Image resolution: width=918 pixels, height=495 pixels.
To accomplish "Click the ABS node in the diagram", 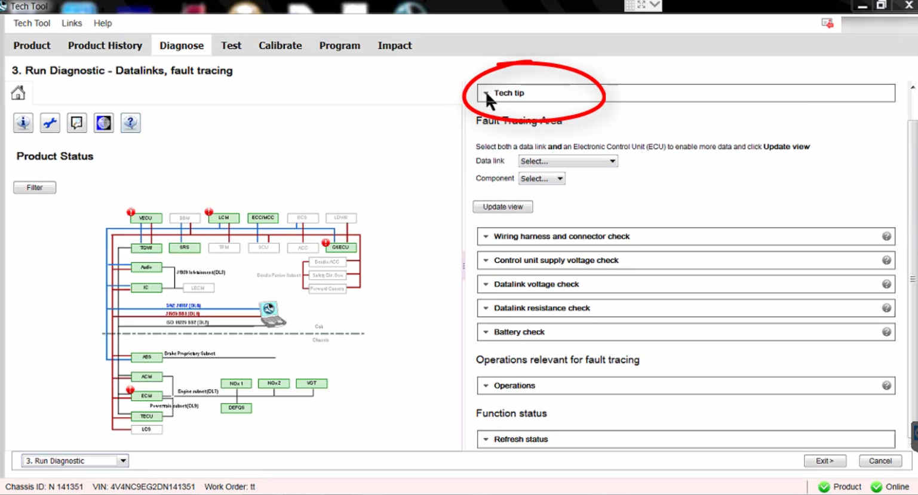I will (147, 357).
